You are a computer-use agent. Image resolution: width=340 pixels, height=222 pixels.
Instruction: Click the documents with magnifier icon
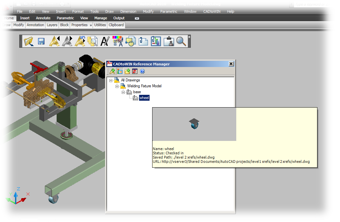(x=92, y=41)
